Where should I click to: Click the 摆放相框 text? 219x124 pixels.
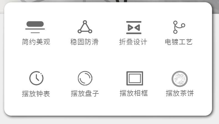(134, 93)
